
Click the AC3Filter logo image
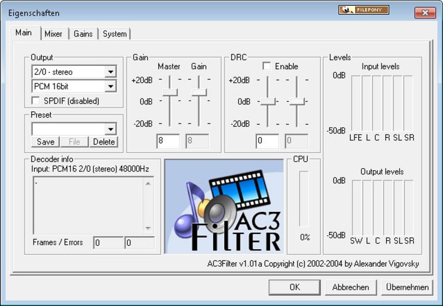(224, 206)
